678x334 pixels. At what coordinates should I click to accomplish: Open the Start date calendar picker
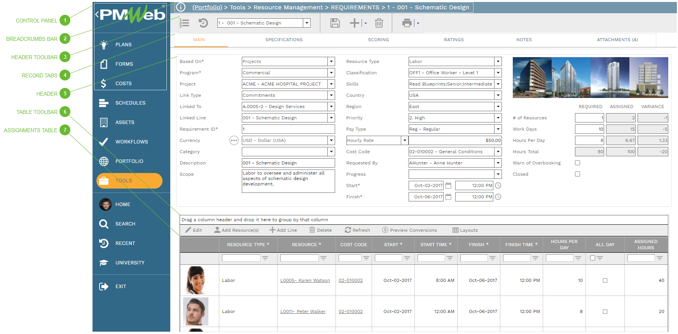pos(448,186)
